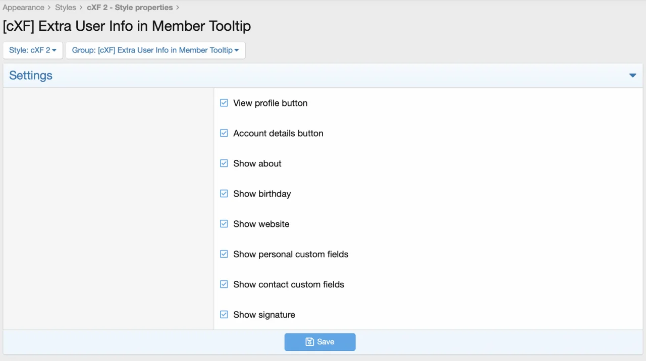The width and height of the screenshot is (646, 361).
Task: Uncheck the View profile button option
Action: pyautogui.click(x=224, y=103)
